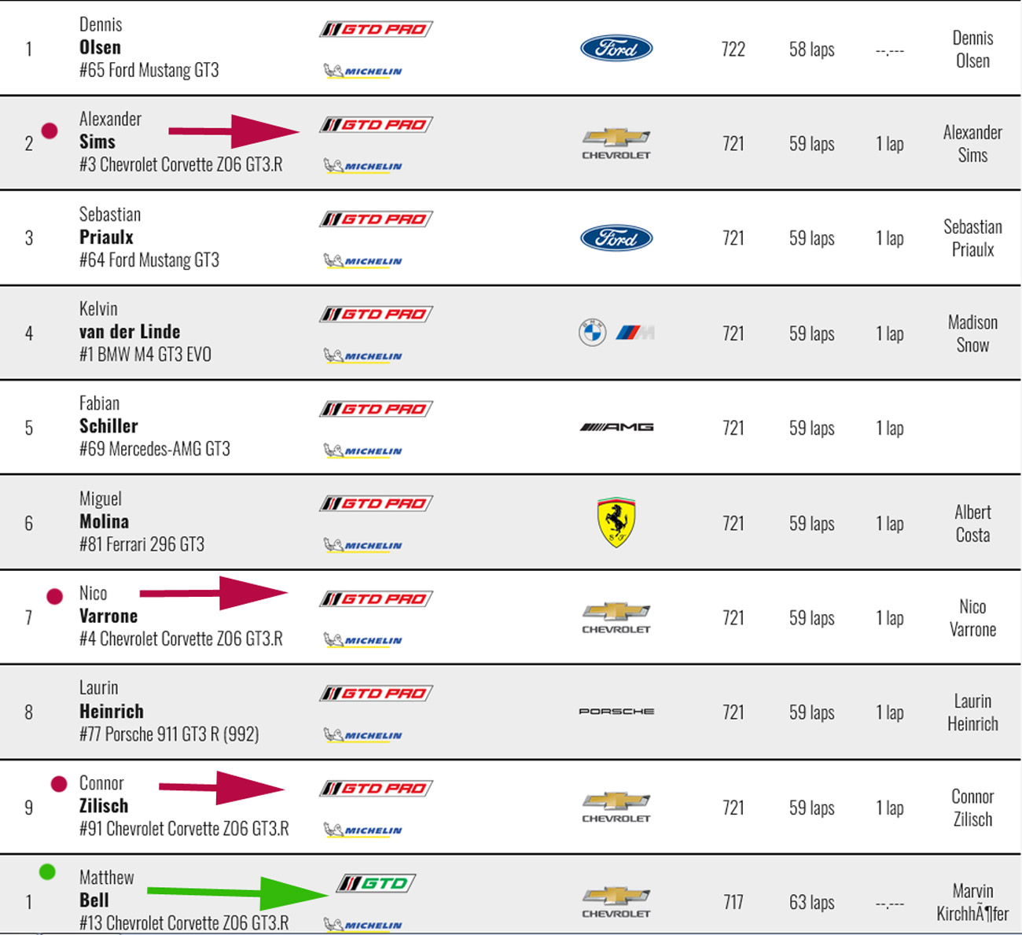Image resolution: width=1022 pixels, height=935 pixels.
Task: Click the Ferrari prancing horse shield
Action: pos(616,522)
